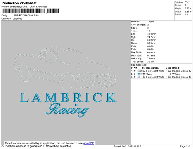Image resolution: width=193 pixels, height=149 pixels.
Task: Open the novaPDF hyperlink
Action: pos(88,143)
